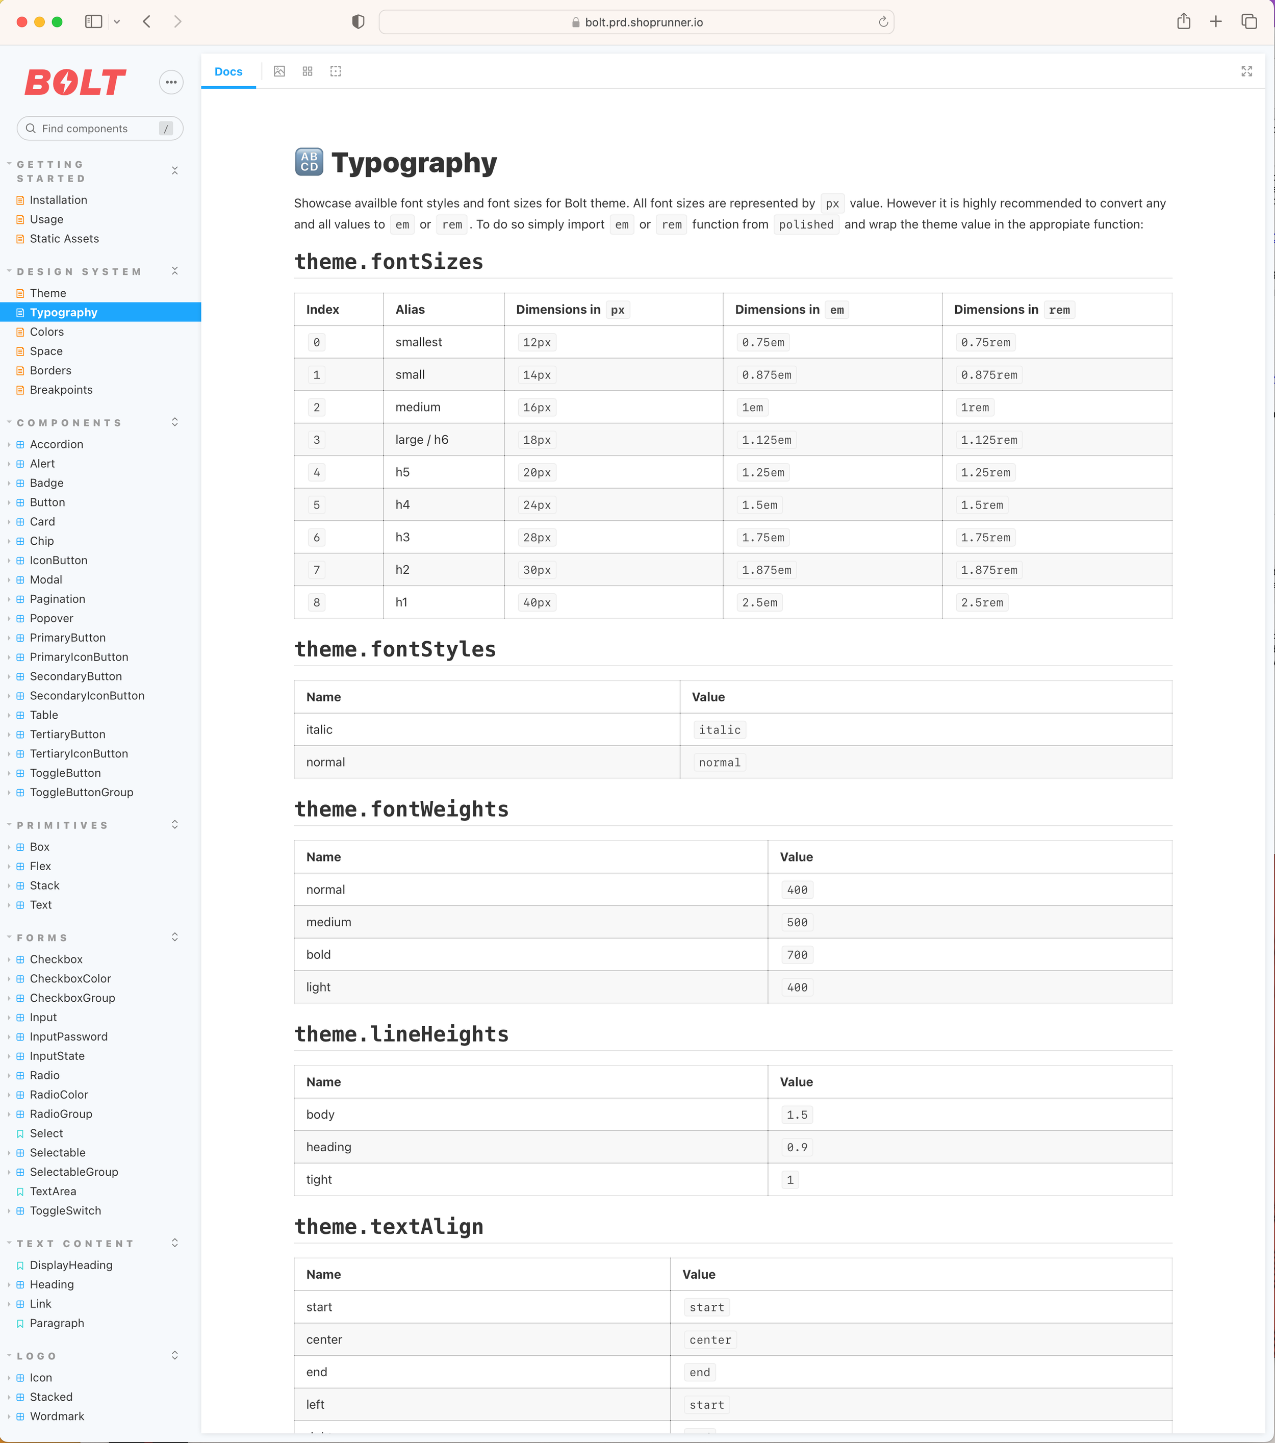Switch to the Docs tab
This screenshot has height=1443, width=1275.
[228, 71]
